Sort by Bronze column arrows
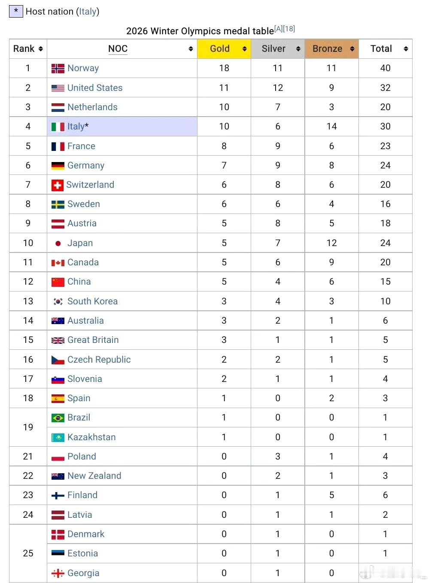 point(352,49)
